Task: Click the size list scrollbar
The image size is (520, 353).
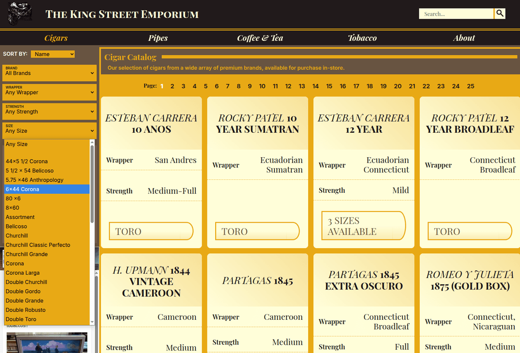Action: coord(92,184)
